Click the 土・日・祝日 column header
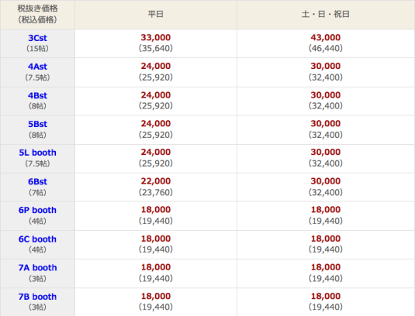 click(x=326, y=14)
